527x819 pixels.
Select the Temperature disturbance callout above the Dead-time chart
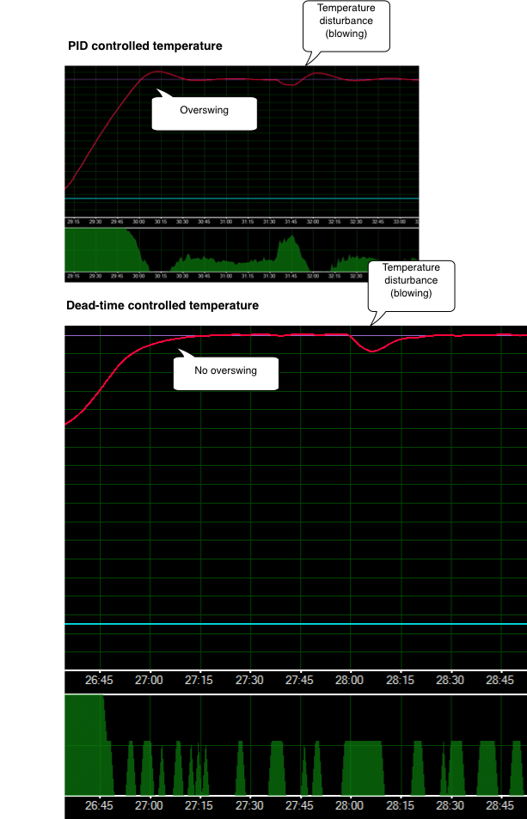(411, 283)
